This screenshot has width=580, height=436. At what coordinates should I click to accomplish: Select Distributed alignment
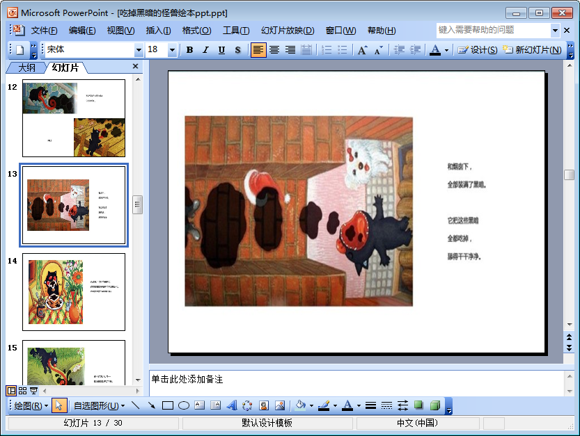point(306,50)
